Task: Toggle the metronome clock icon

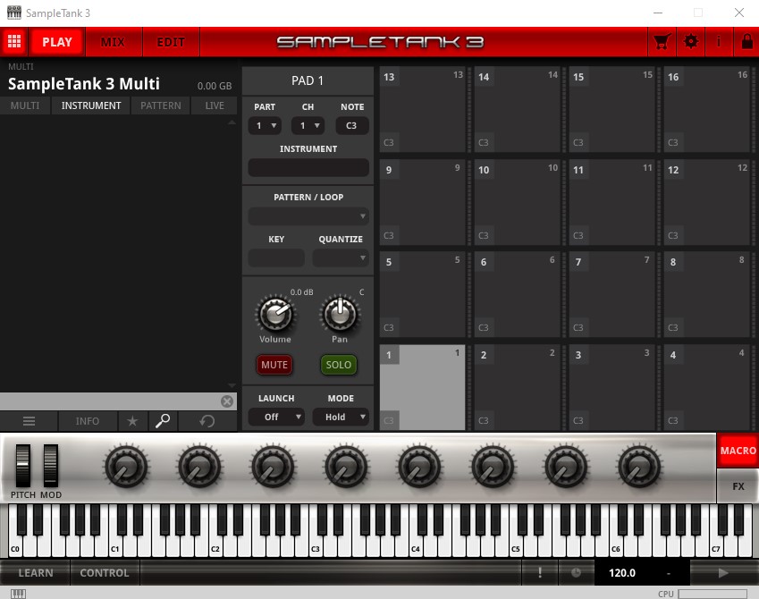Action: pos(576,573)
